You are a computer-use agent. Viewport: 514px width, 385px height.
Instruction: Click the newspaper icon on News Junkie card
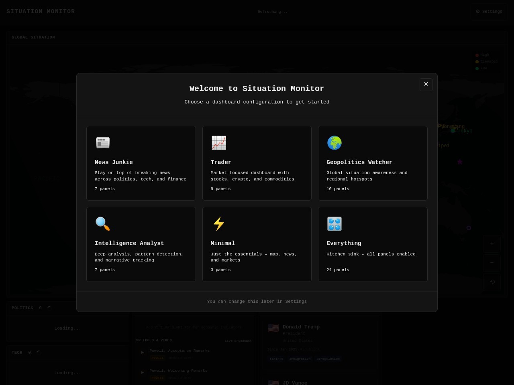click(x=103, y=143)
